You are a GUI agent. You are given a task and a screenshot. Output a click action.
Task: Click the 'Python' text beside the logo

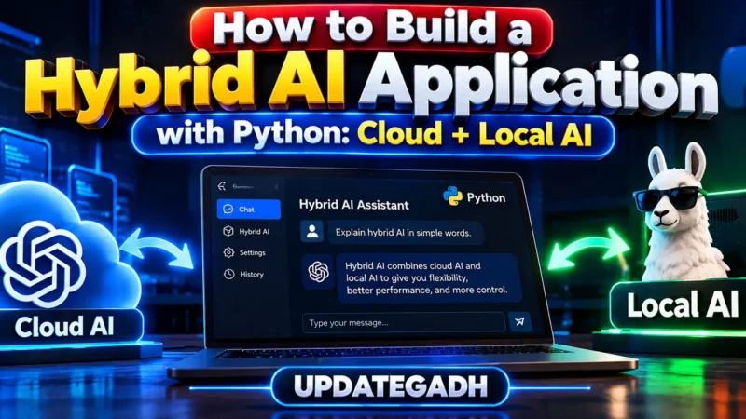click(x=486, y=197)
